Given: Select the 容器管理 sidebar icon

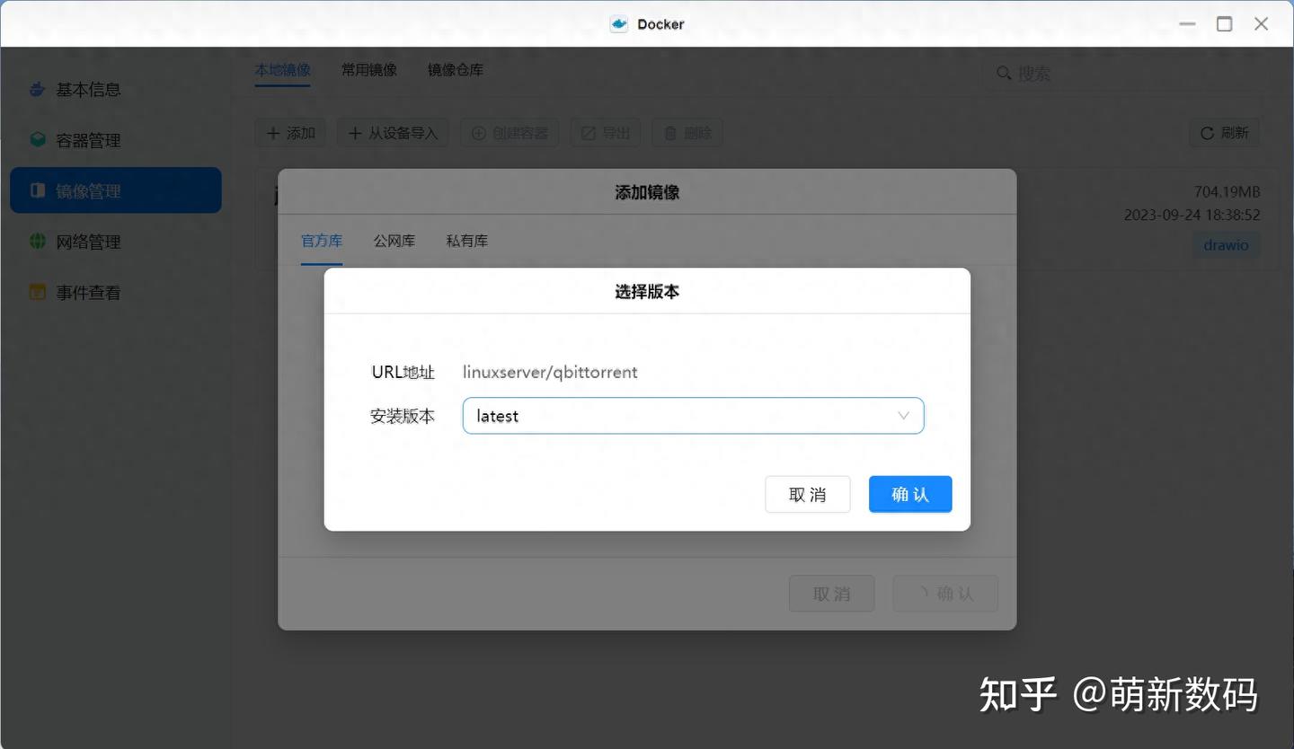Looking at the screenshot, I should pos(36,139).
